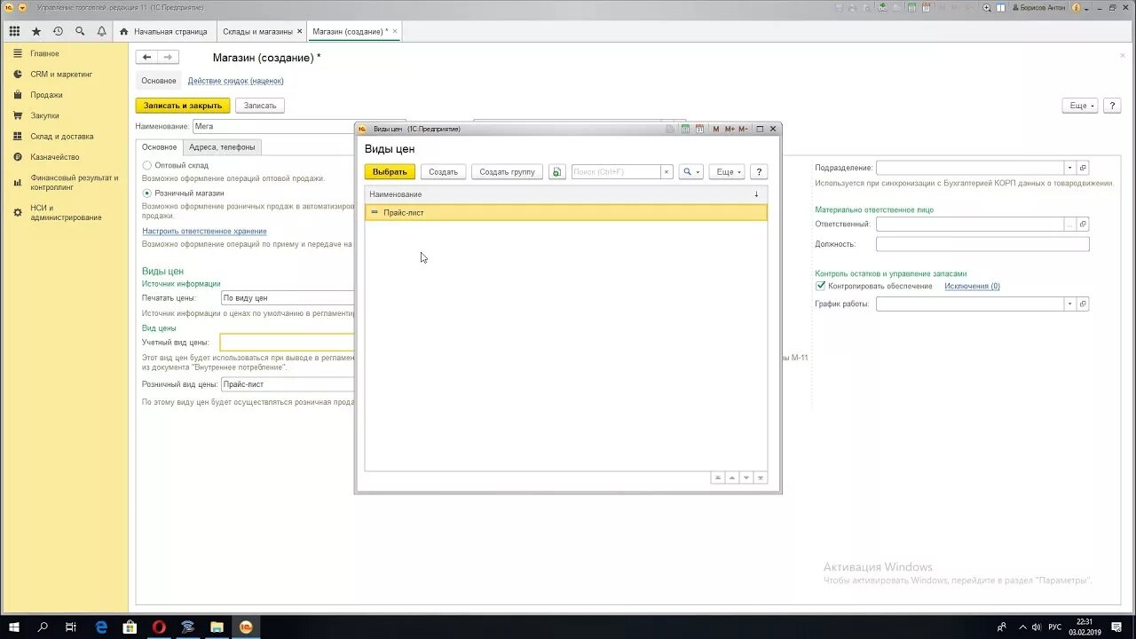Open НСИ и администрирование section
Viewport: 1136px width, 639px height.
pos(65,212)
